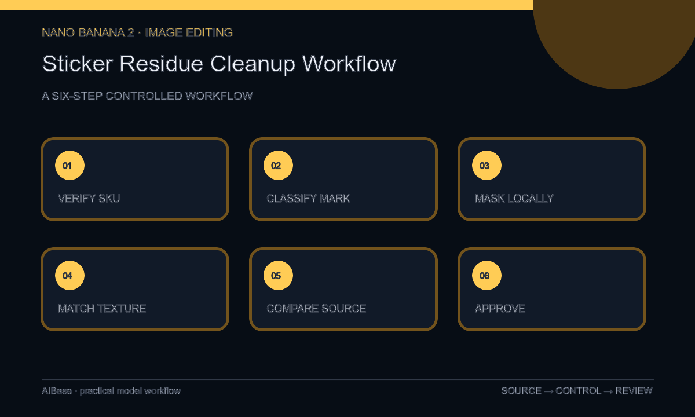Select the APPROVE label

500,309
